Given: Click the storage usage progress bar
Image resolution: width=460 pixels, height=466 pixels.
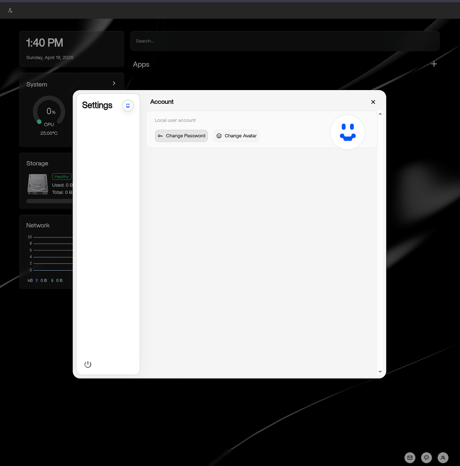Looking at the screenshot, I should coord(50,201).
